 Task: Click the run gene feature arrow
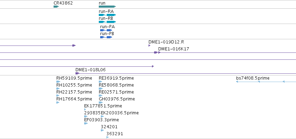107,7
